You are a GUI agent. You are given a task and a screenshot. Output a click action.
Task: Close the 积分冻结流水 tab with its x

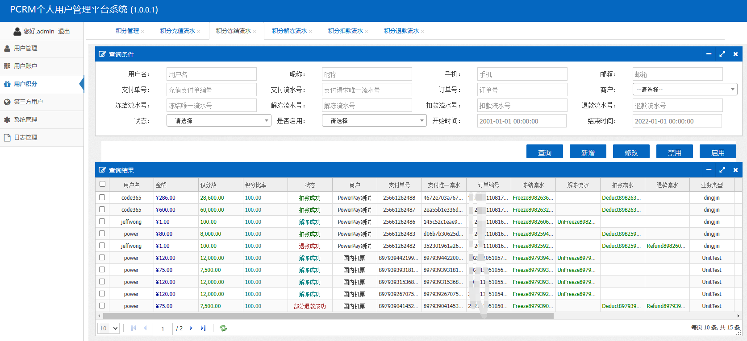point(255,31)
